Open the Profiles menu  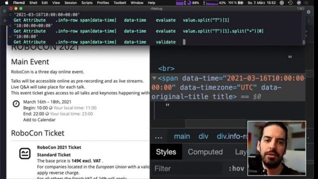click(103, 3)
